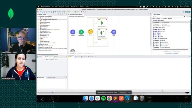Switch to the Configuration XML tab
Viewport: 192px width, 108px height.
pos(89,53)
